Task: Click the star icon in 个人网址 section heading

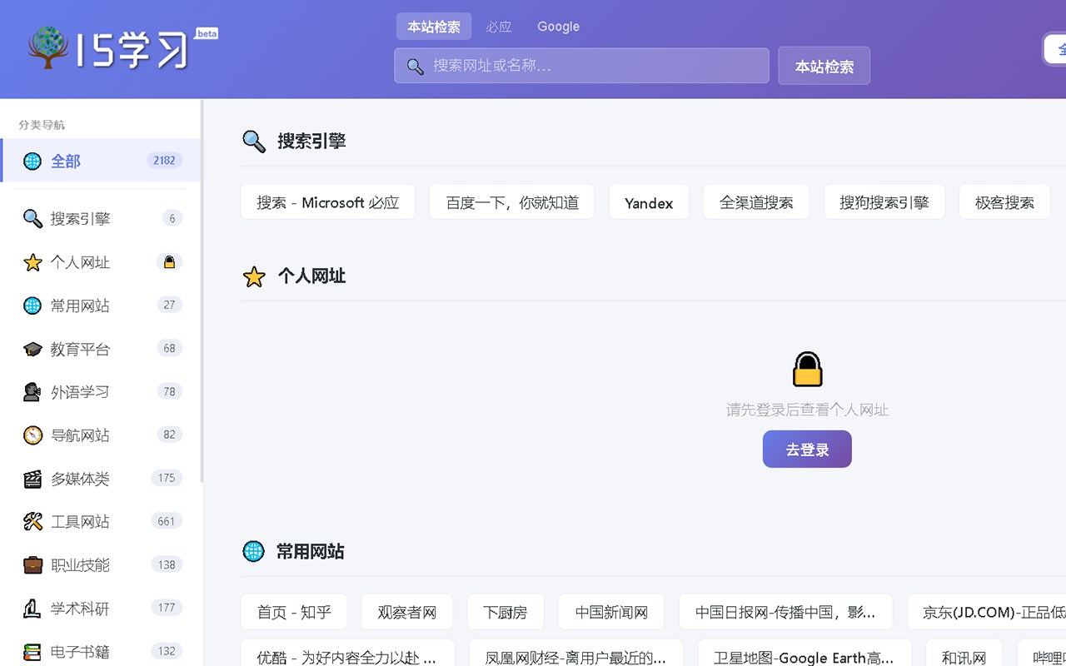Action: click(x=254, y=276)
